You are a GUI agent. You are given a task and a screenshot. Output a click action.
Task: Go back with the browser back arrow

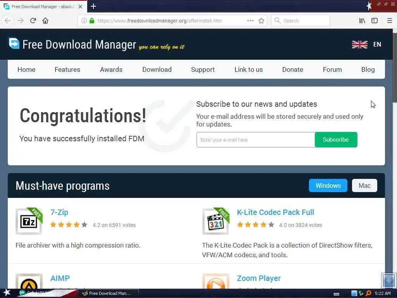[x=8, y=21]
